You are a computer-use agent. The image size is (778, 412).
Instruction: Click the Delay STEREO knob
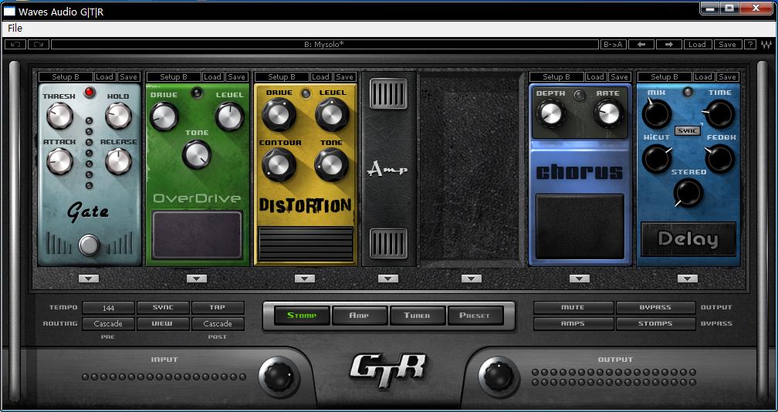[x=688, y=192]
